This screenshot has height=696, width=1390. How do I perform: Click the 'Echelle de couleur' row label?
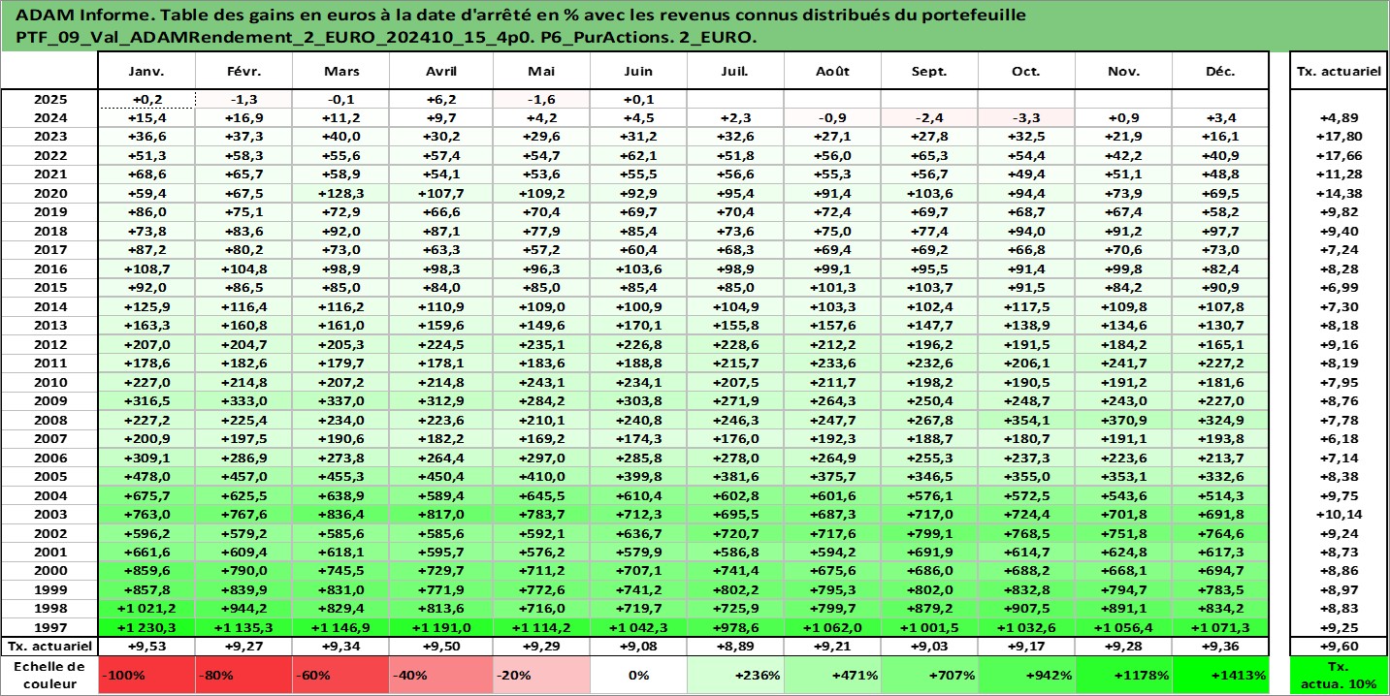coord(49,675)
